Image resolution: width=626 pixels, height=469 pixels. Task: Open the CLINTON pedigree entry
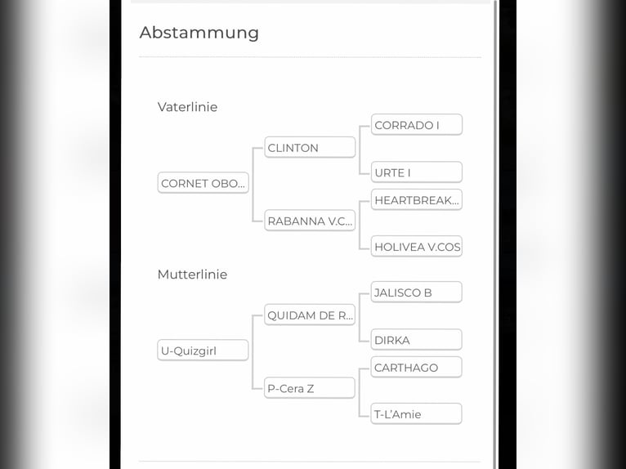[310, 147]
